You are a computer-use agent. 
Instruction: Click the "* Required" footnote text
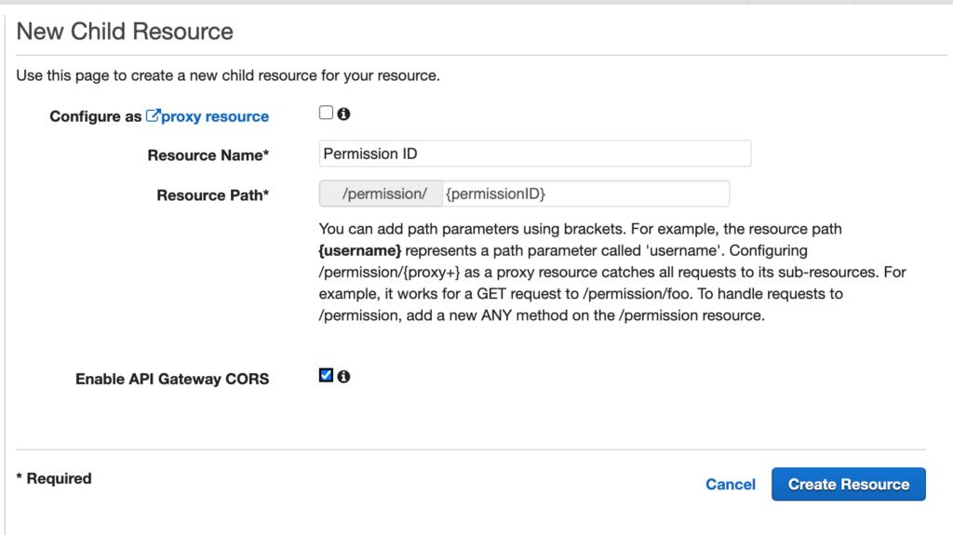54,478
